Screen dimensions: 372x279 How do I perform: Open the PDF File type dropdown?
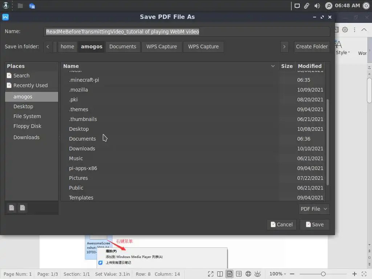click(314, 209)
